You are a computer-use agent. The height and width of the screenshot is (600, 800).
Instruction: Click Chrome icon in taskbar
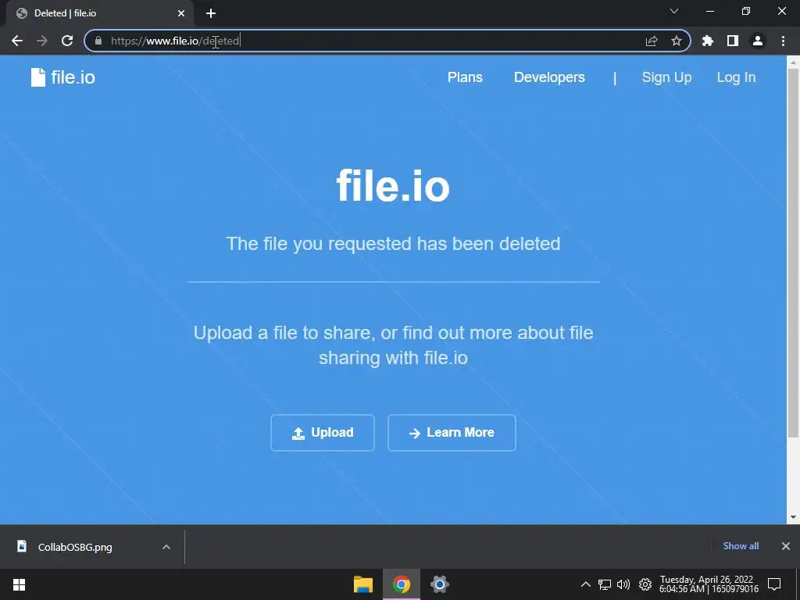(x=402, y=584)
